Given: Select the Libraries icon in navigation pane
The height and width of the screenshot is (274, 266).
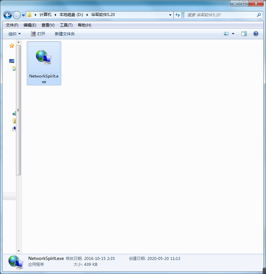Looking at the screenshot, I should click(14, 69).
